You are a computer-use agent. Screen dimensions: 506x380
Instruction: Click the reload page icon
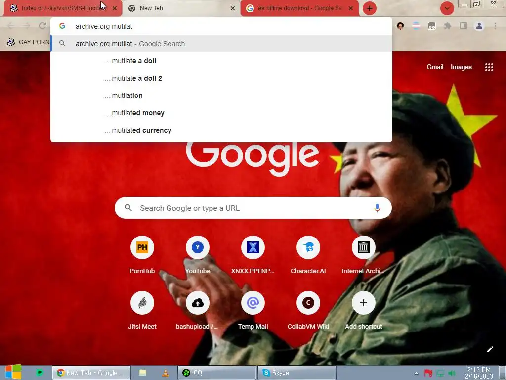(x=42, y=26)
